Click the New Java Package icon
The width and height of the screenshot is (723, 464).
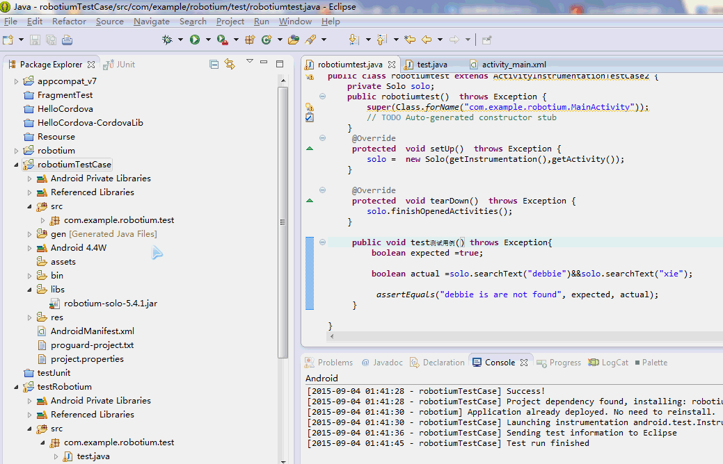250,40
